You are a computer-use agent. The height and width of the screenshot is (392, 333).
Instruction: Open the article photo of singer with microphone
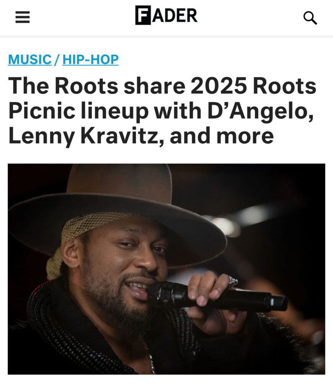click(x=166, y=269)
